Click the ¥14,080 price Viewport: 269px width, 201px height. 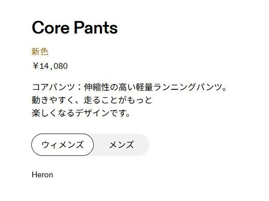(x=50, y=66)
